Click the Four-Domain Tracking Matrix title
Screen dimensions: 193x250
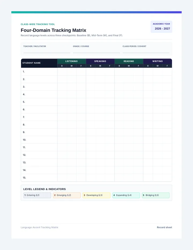(x=53, y=30)
